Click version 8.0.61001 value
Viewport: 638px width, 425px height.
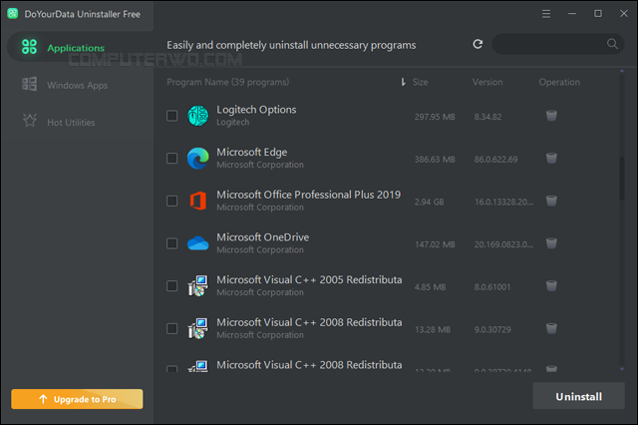click(x=491, y=287)
